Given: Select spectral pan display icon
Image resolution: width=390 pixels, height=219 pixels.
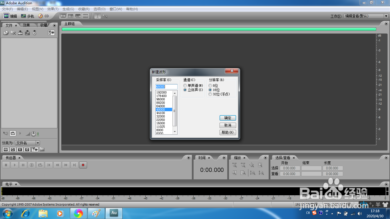Looking at the screenshot, I should [78, 16].
